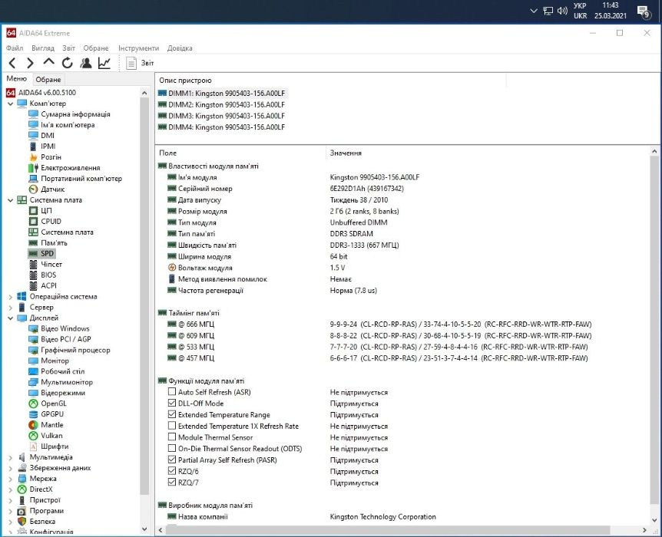This screenshot has width=662, height=537.
Task: Switch to the Обране sidebar tab
Action: pos(48,79)
